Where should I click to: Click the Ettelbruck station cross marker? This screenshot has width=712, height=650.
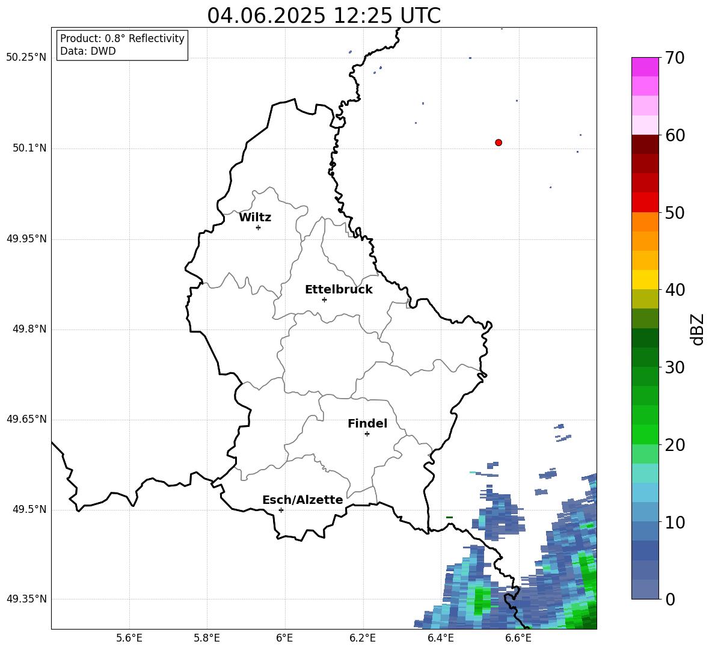point(324,299)
